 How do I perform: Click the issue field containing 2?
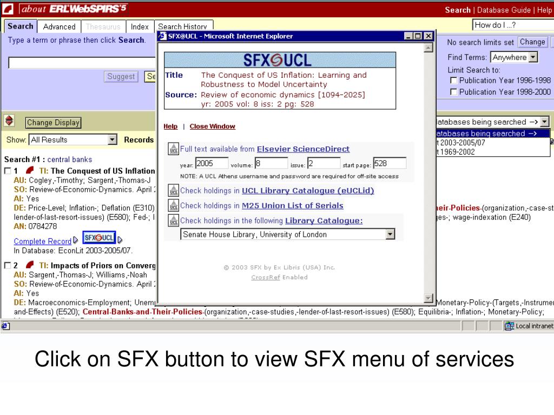pyautogui.click(x=324, y=163)
